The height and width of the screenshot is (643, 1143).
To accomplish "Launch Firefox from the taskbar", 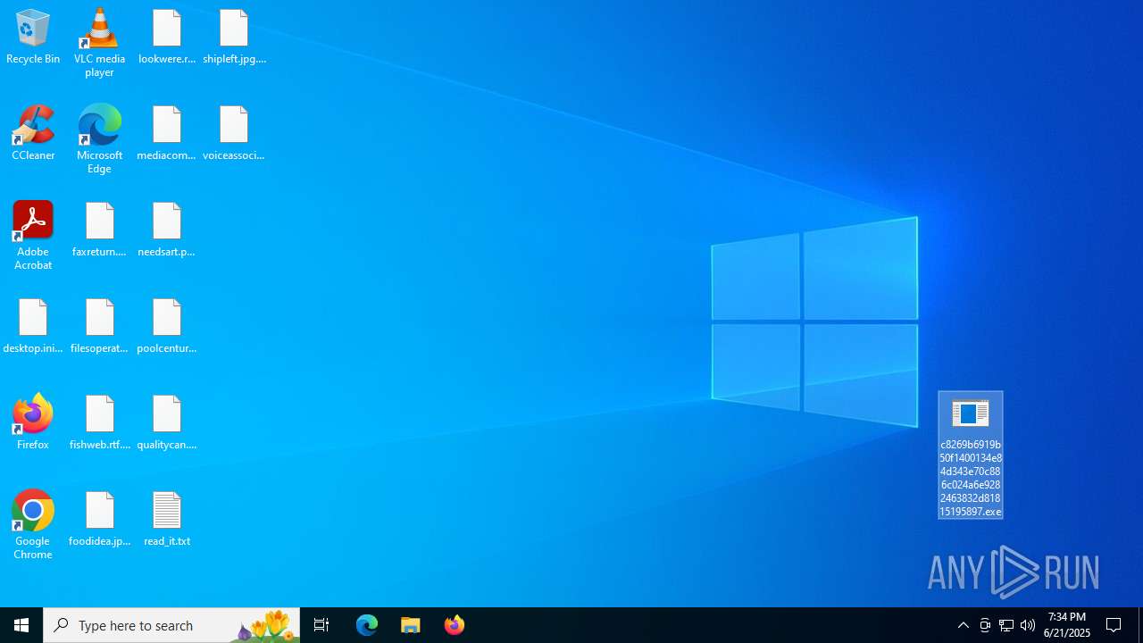I will click(455, 625).
